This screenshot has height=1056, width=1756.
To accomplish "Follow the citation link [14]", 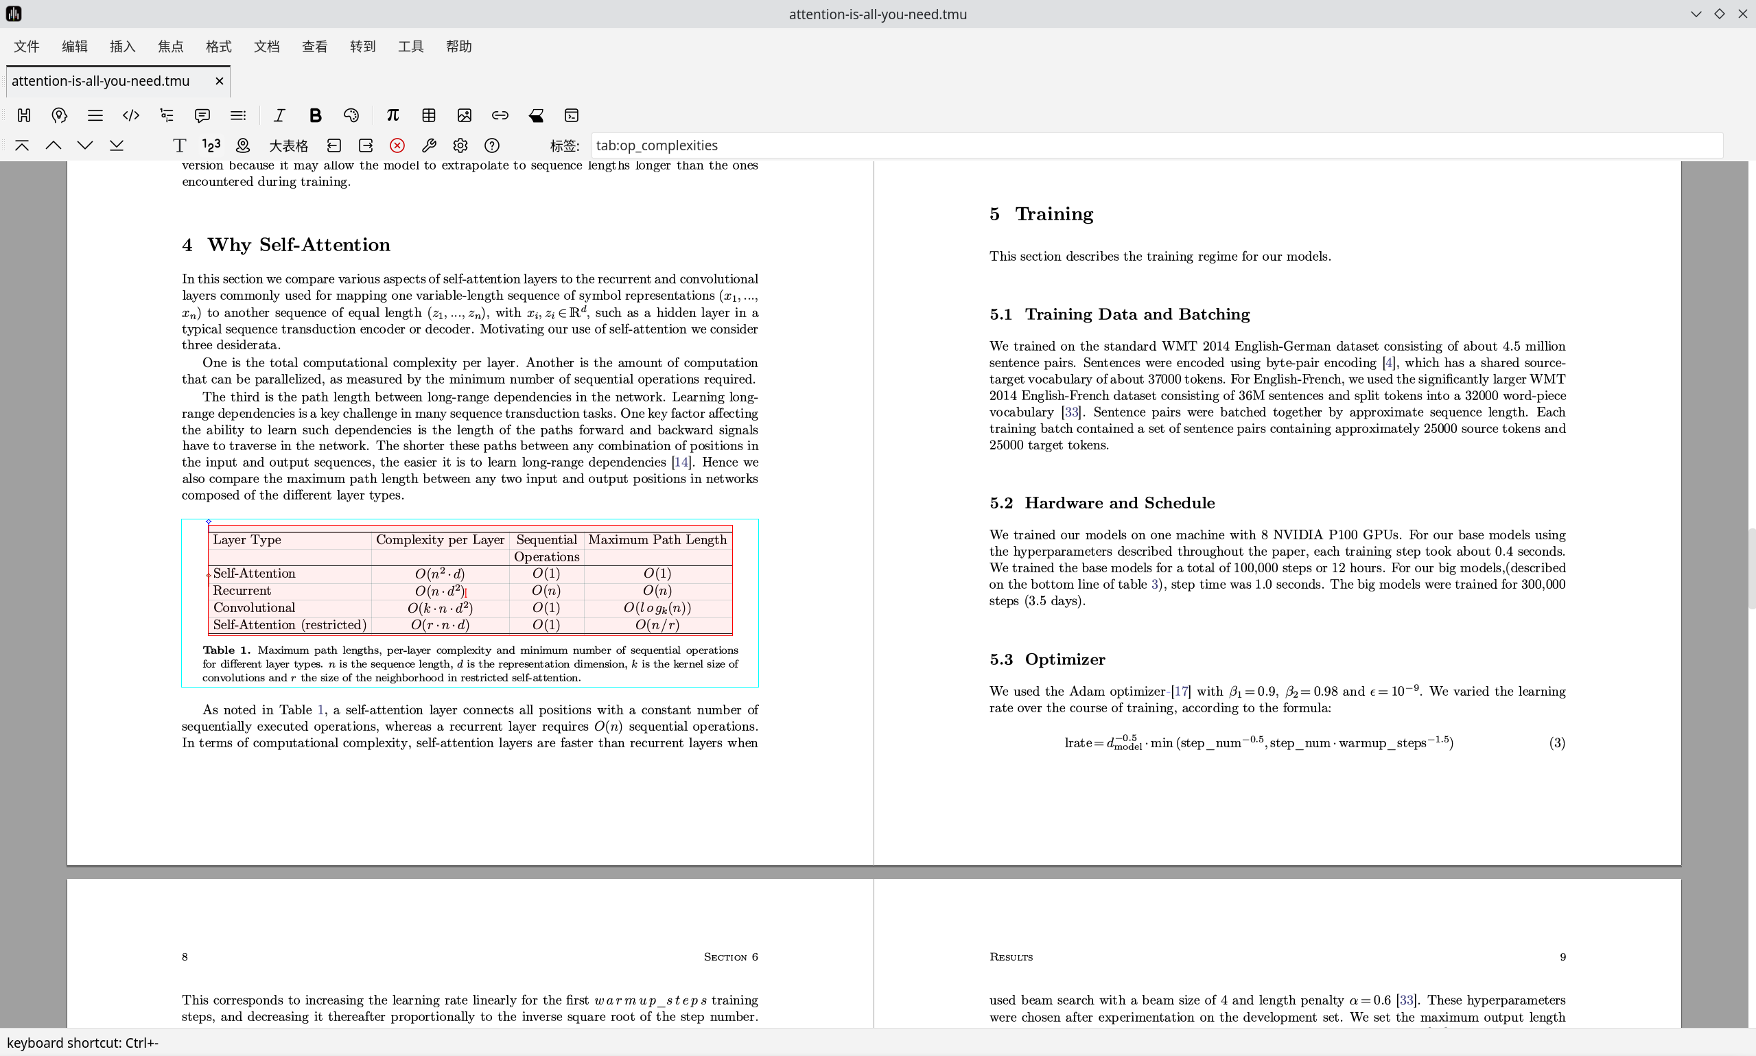I will click(681, 462).
